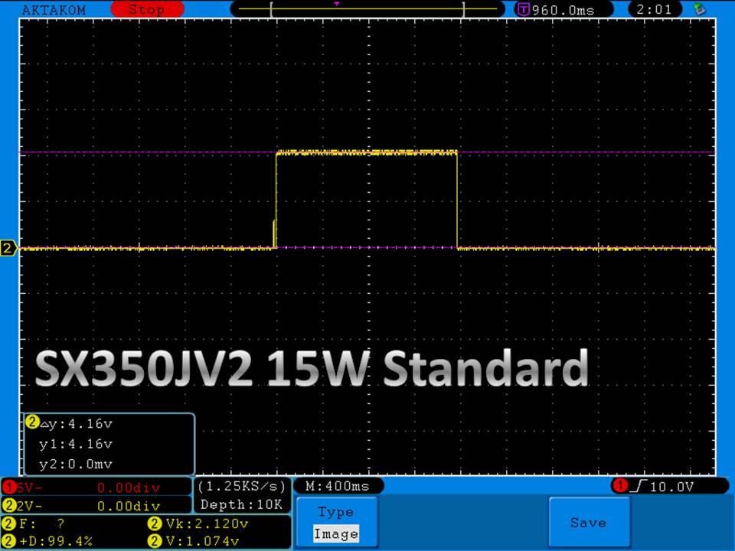Click the purple T trigger position icon

[524, 10]
